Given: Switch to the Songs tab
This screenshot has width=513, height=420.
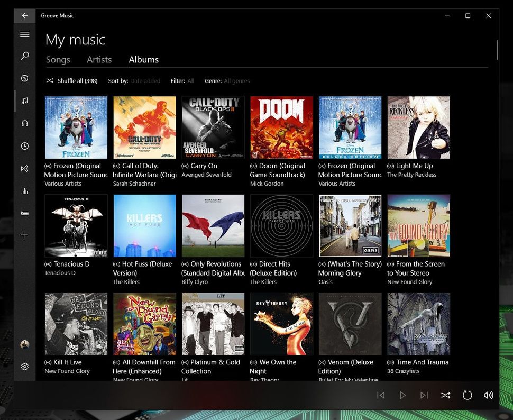Looking at the screenshot, I should (x=58, y=59).
